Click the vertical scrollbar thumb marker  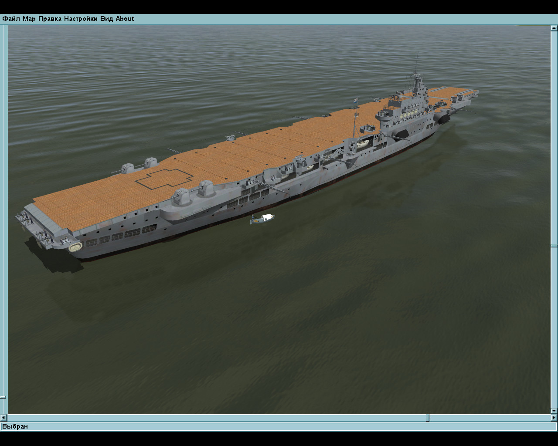(554, 246)
